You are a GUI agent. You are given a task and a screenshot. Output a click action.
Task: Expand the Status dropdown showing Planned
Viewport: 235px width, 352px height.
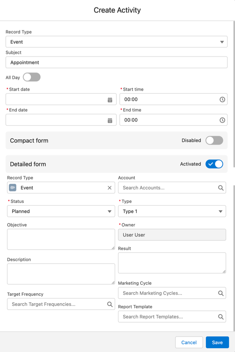click(61, 211)
